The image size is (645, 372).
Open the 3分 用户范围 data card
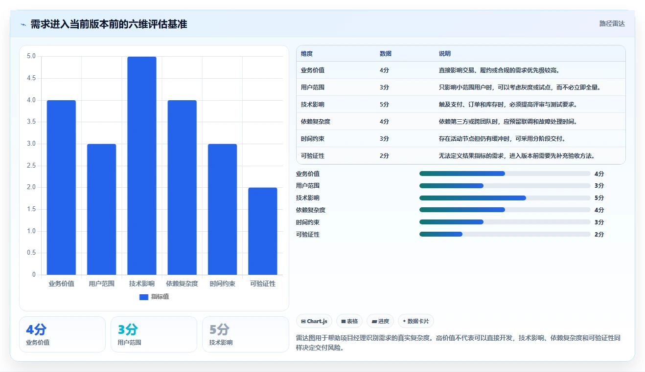(154, 334)
